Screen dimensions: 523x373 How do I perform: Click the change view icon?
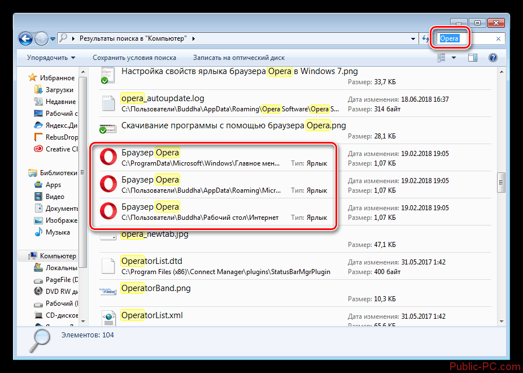[441, 58]
